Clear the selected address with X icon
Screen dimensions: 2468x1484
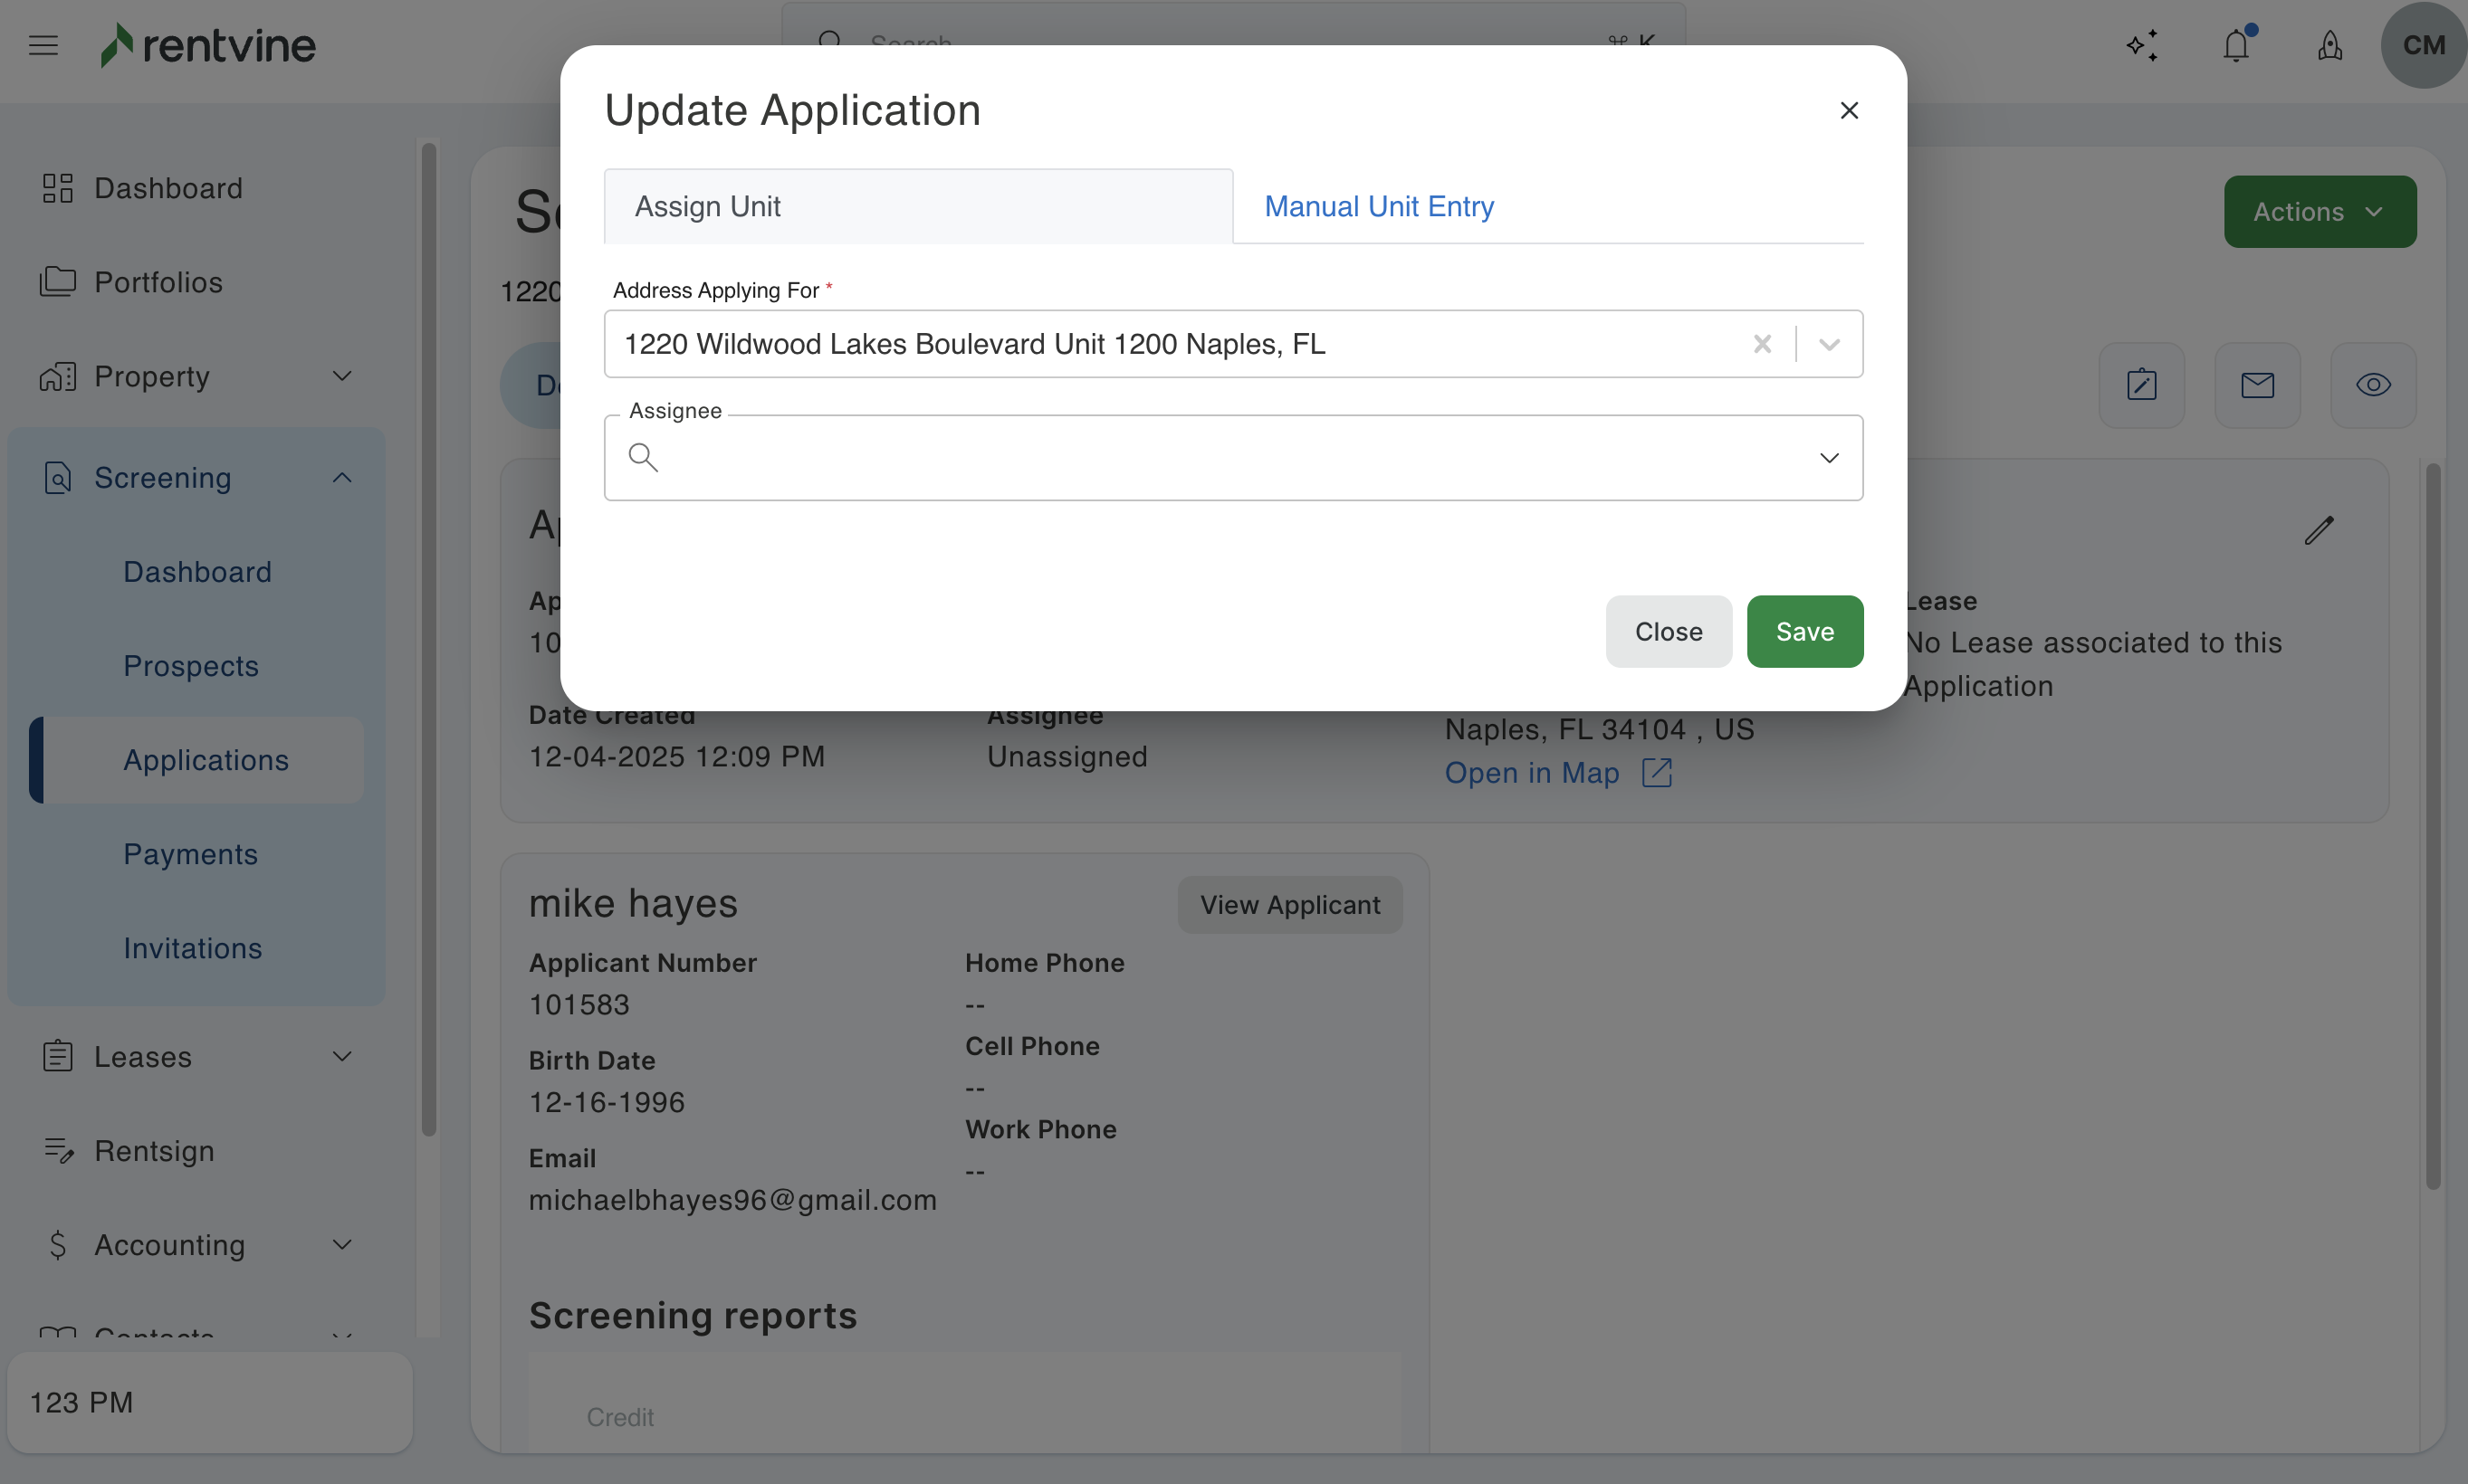[1763, 344]
